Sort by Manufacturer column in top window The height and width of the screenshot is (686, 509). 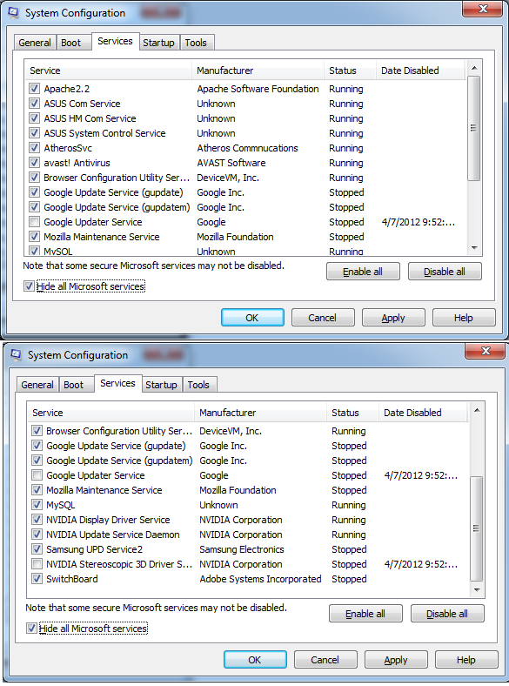coord(258,71)
